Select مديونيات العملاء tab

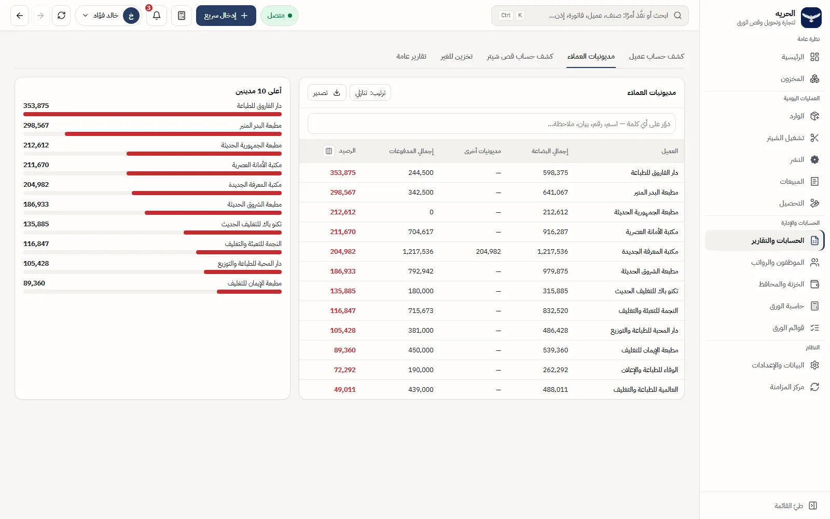click(x=591, y=56)
